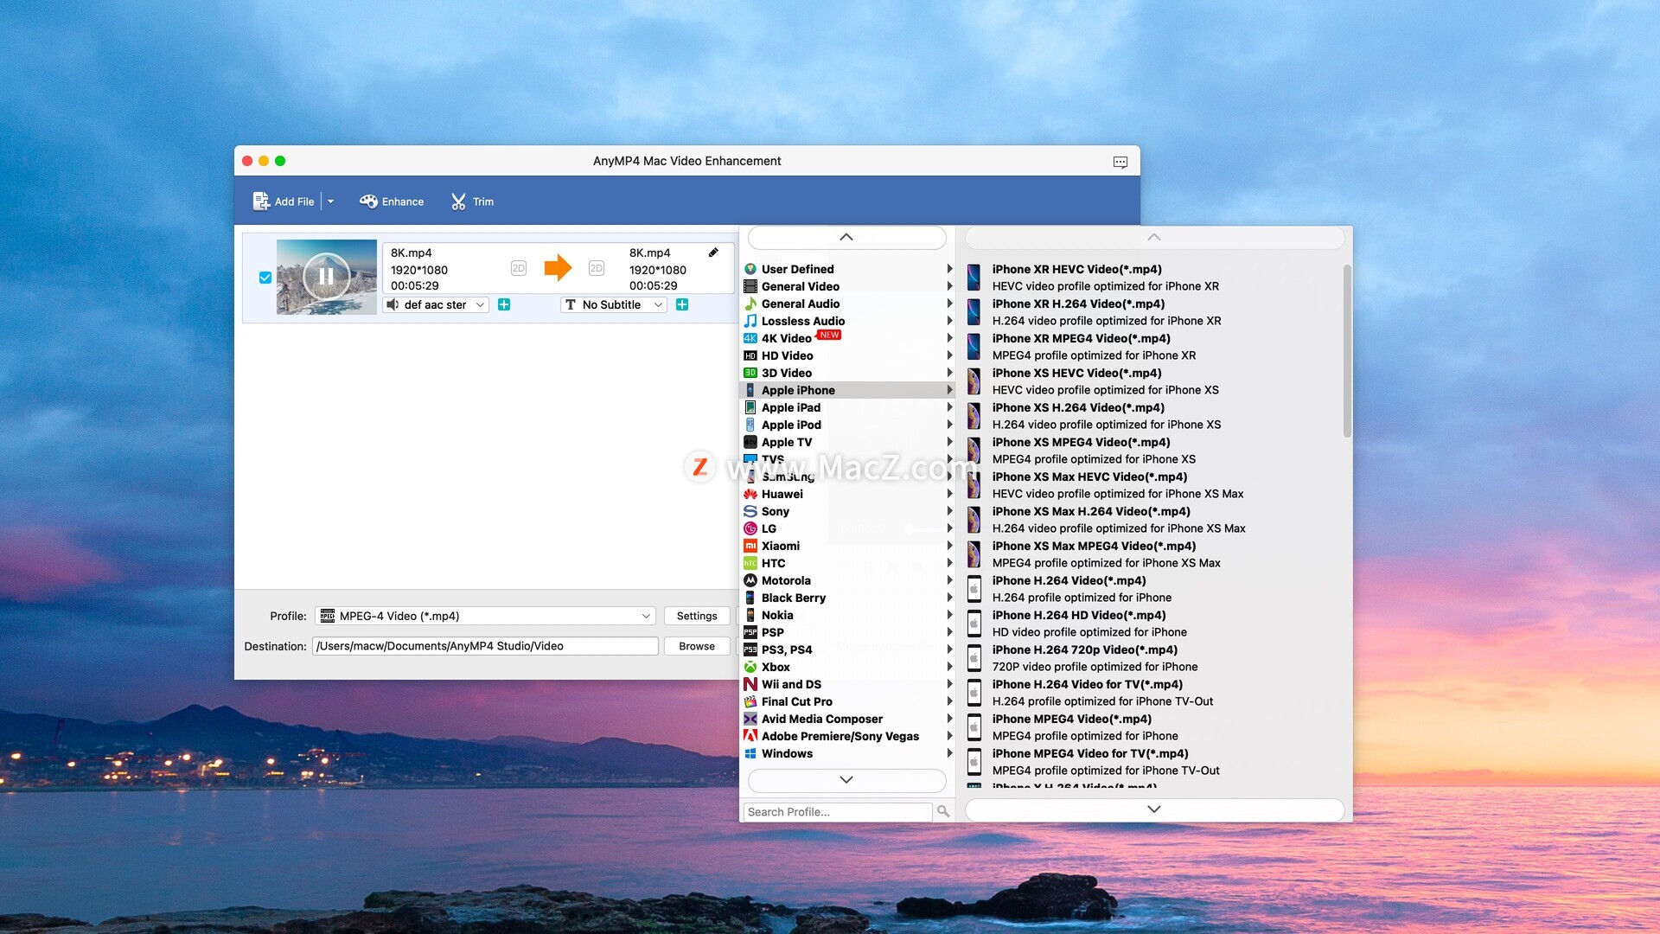Click the output 2D mode icon
The height and width of the screenshot is (934, 1660).
597,268
